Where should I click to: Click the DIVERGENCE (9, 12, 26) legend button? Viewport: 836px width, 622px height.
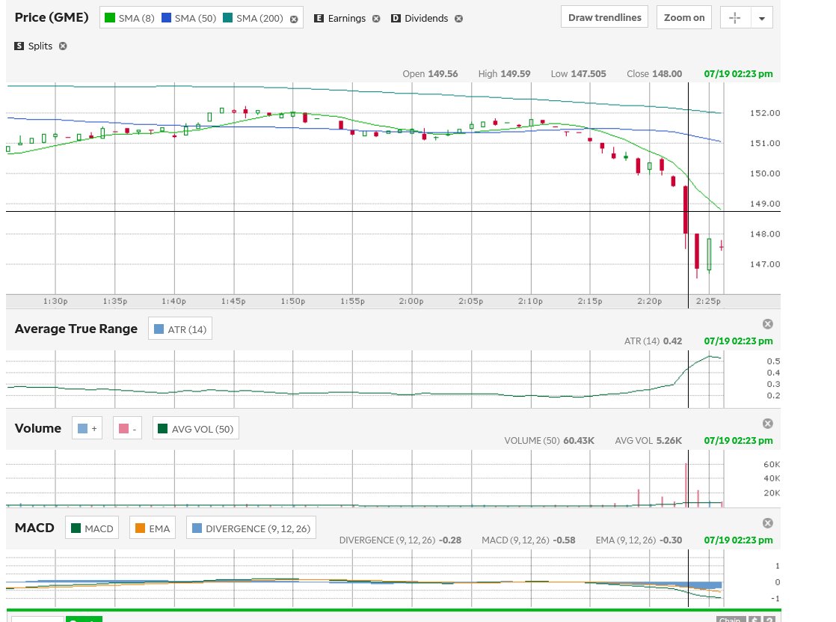pos(251,528)
